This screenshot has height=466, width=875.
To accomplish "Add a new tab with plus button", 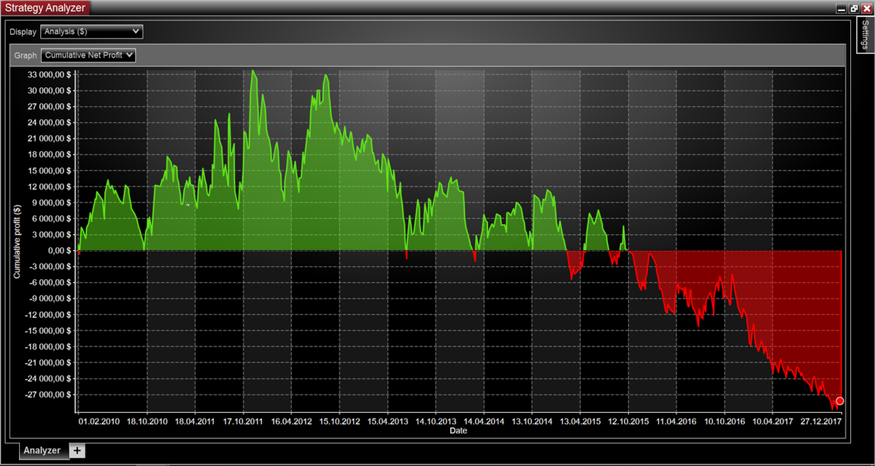I will click(x=77, y=450).
